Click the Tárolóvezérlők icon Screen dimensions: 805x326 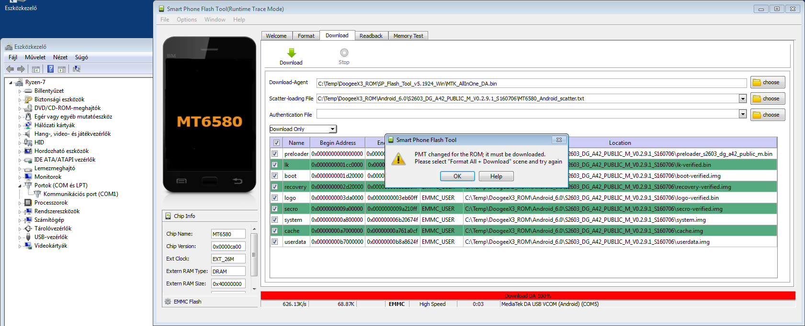click(x=28, y=228)
